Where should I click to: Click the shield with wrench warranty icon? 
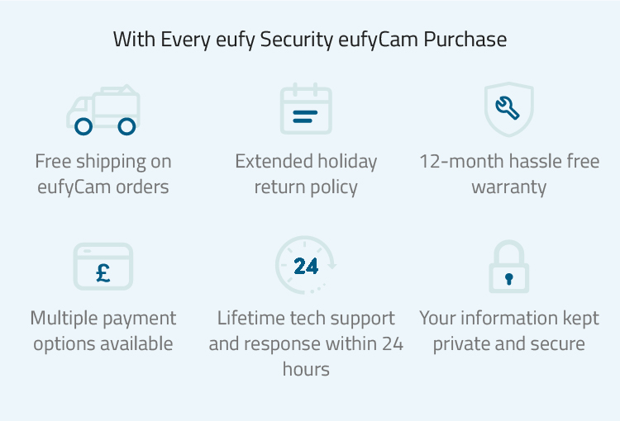509,110
